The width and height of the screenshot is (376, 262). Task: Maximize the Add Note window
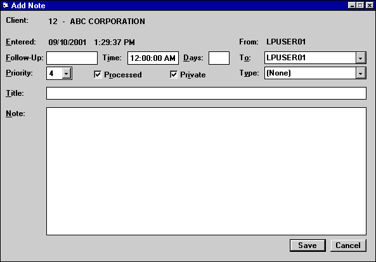point(360,5)
